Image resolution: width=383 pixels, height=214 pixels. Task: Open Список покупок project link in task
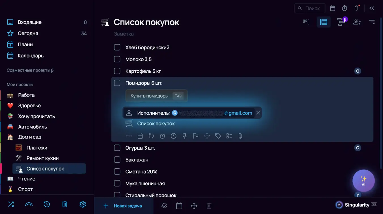click(156, 124)
